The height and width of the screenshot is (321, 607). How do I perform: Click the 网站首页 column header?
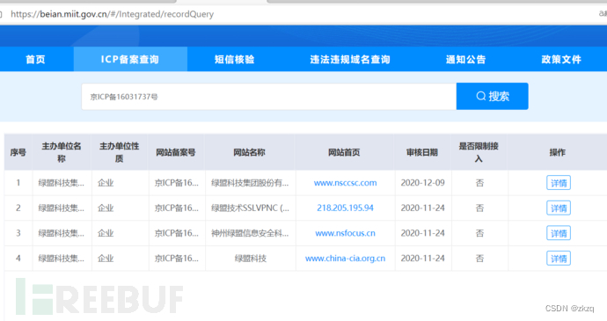point(345,152)
